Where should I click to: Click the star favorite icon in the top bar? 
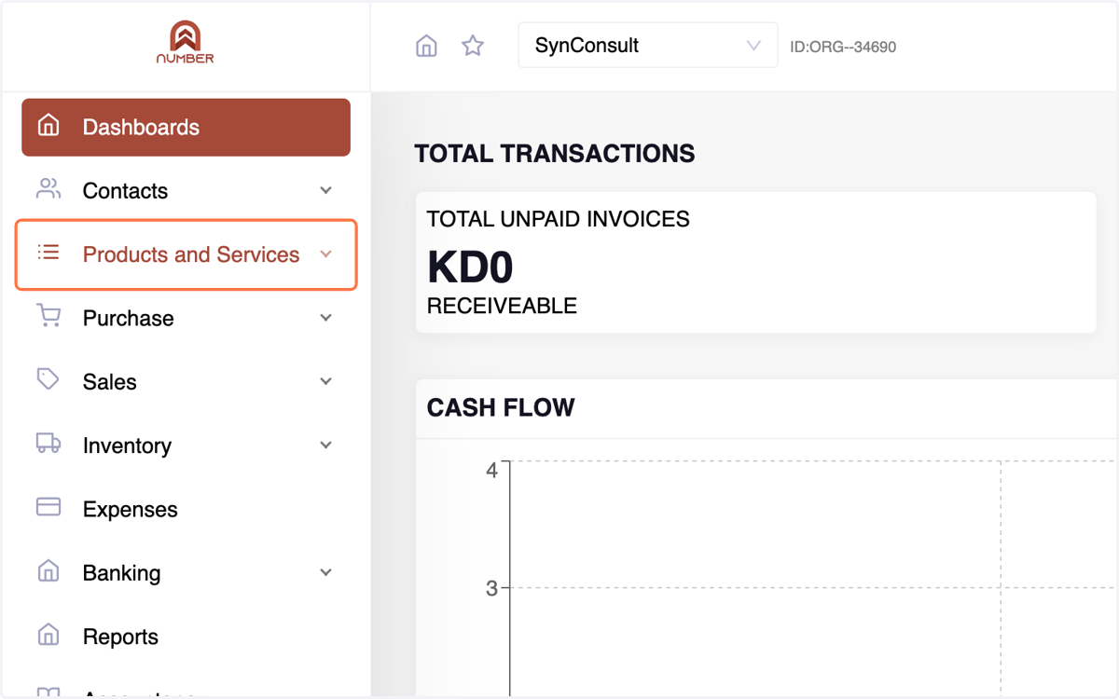473,46
